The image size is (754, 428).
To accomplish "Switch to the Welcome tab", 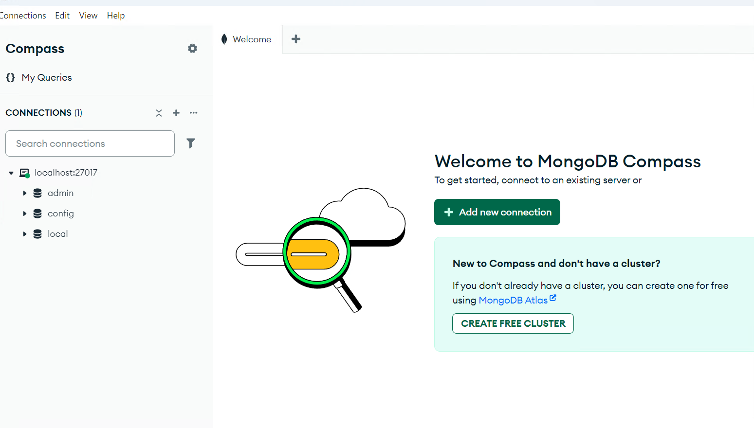I will 252,39.
